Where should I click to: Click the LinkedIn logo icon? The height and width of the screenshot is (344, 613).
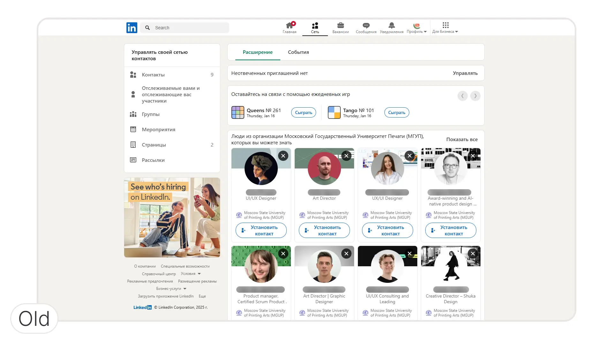[x=132, y=28]
